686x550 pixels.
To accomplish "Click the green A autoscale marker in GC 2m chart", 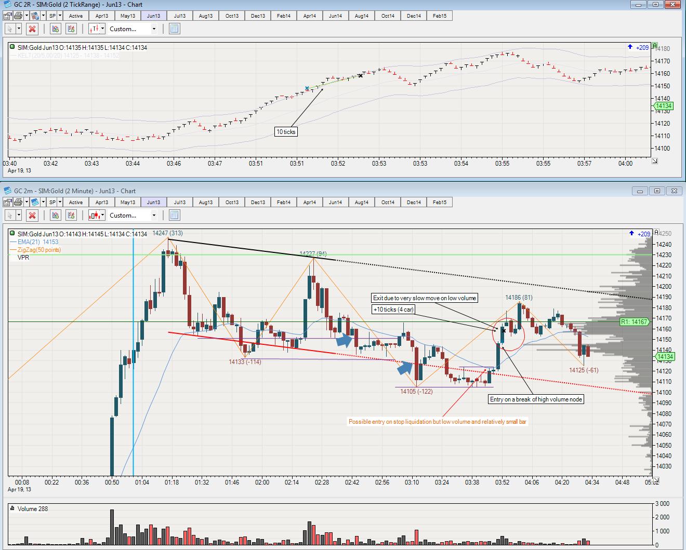I will point(656,232).
